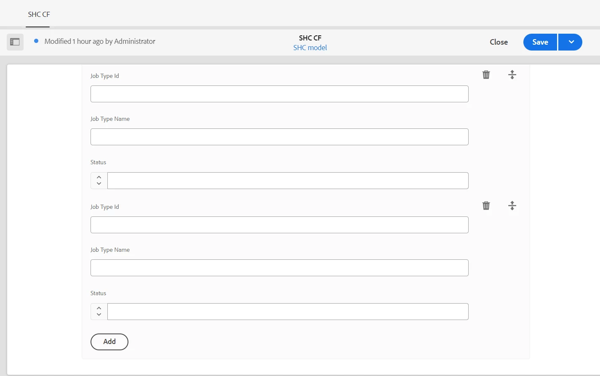Click reorder handle of second Job Type item
The height and width of the screenshot is (376, 600).
coord(512,205)
